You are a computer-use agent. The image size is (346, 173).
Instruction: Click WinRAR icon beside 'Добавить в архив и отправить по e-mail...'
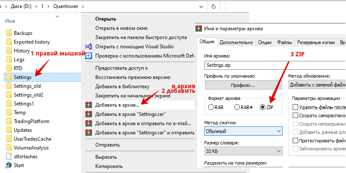[x=88, y=123]
